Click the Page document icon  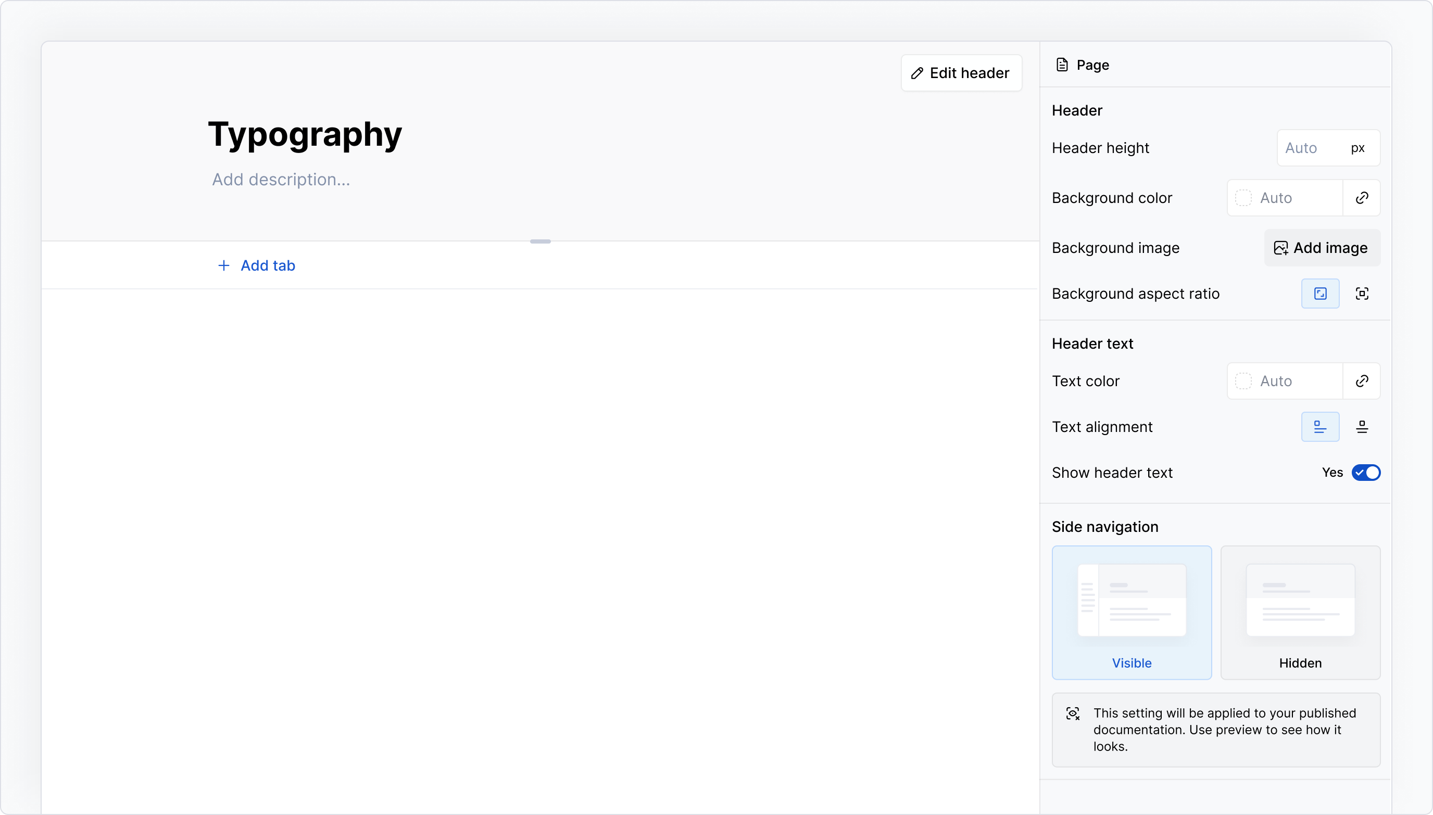click(1062, 65)
